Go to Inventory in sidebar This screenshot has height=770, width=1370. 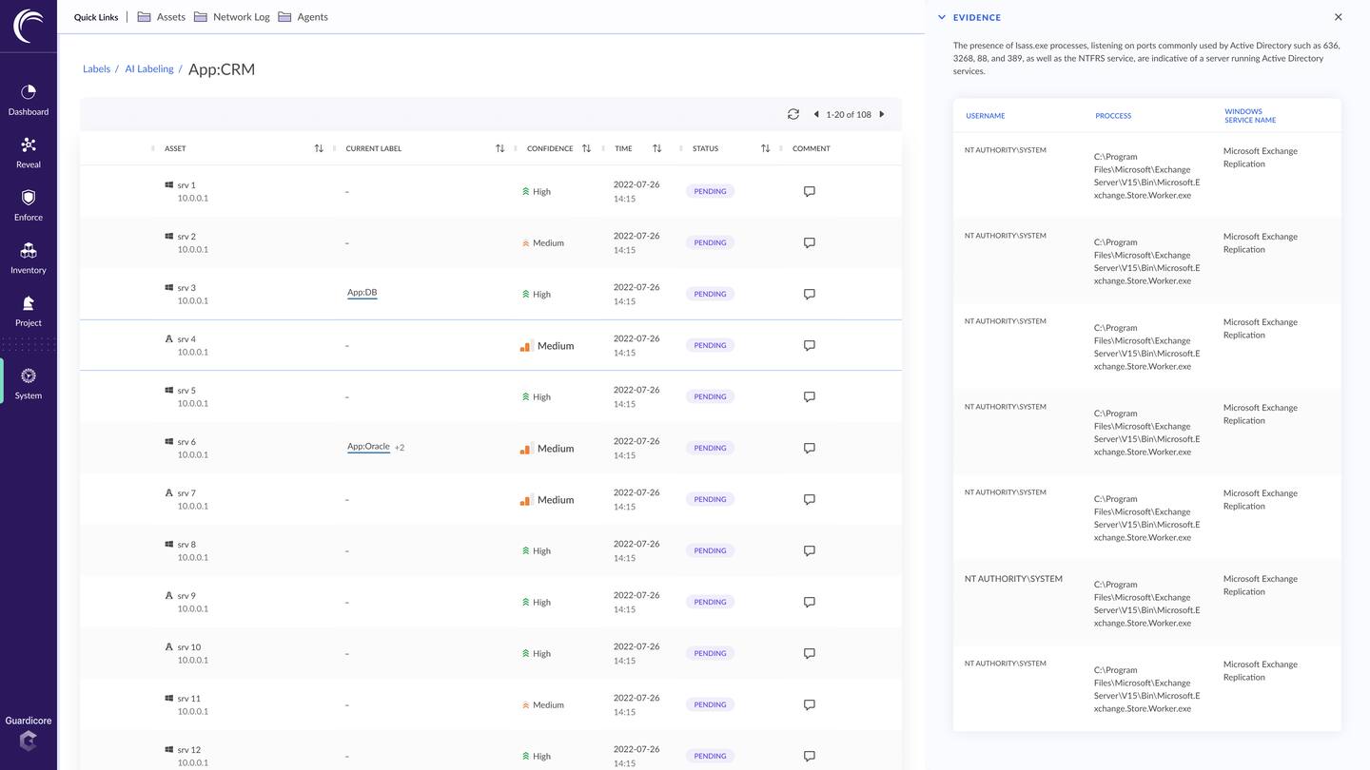(x=29, y=258)
